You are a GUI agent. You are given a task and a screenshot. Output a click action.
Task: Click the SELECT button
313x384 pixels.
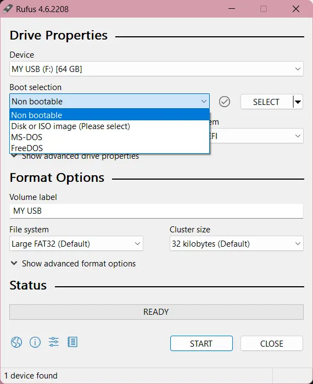tap(266, 102)
